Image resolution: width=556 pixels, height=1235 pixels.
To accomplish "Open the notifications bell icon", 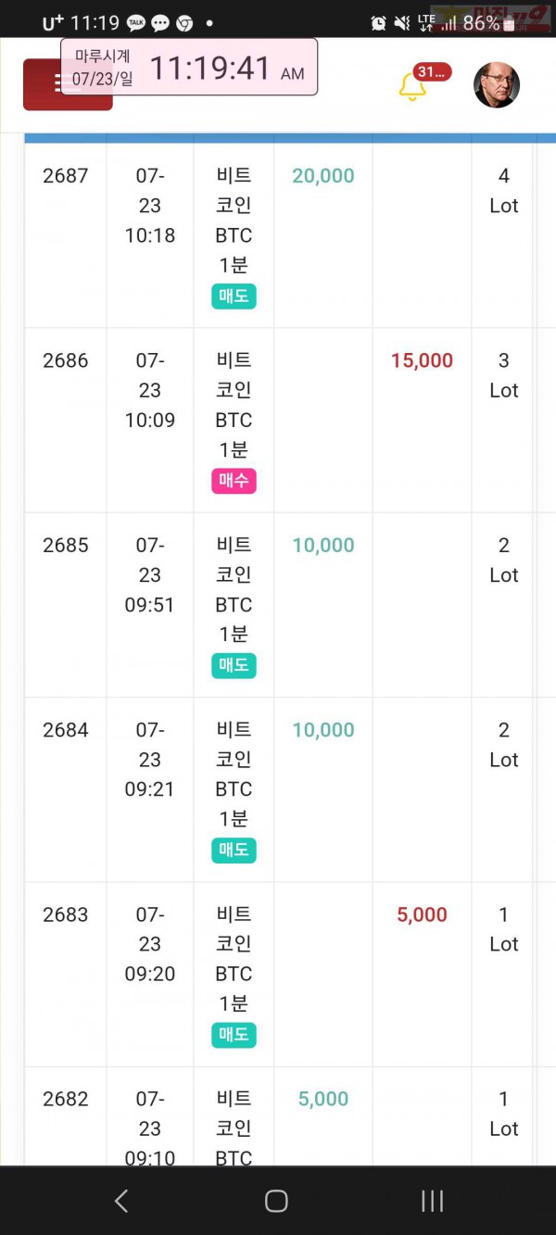I will [412, 86].
